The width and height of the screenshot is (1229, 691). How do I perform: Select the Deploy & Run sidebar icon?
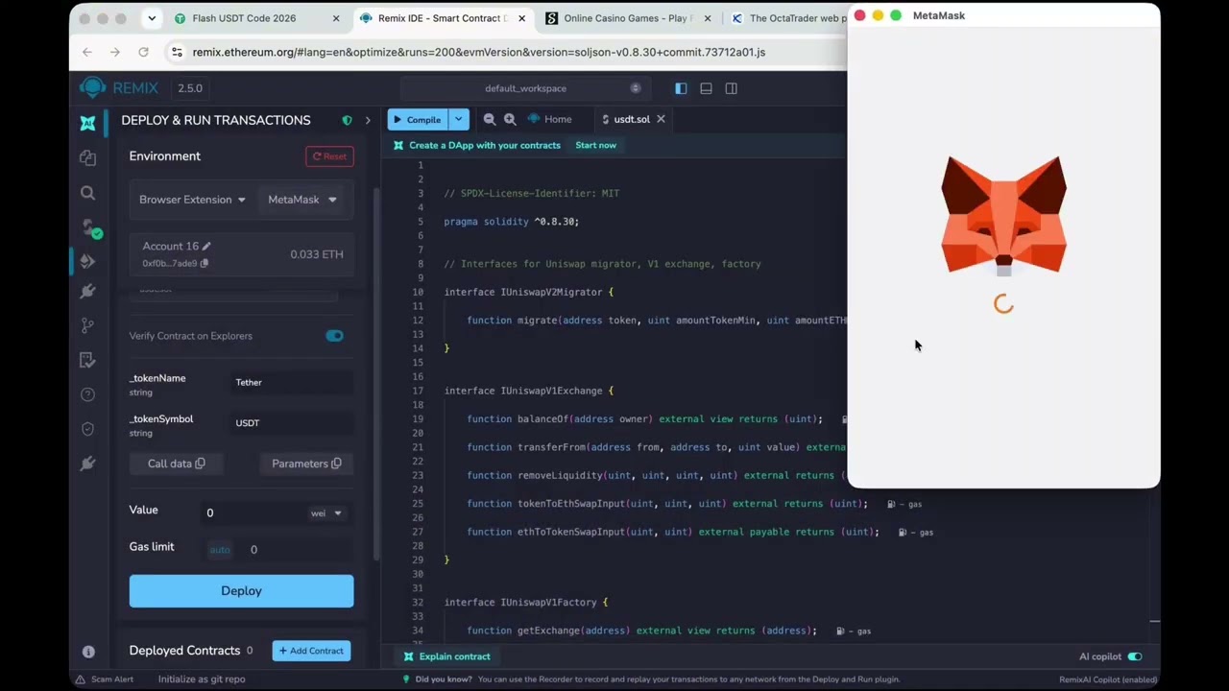pyautogui.click(x=87, y=261)
